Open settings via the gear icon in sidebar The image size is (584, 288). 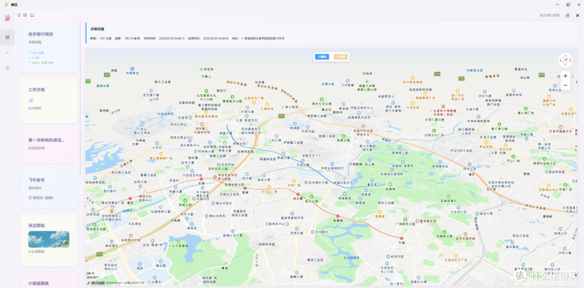point(8,68)
